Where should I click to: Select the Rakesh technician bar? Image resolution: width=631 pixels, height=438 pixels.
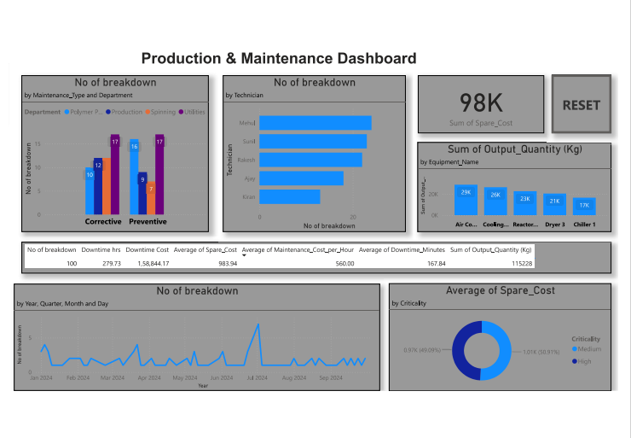(310, 160)
